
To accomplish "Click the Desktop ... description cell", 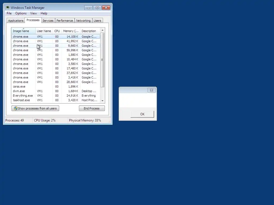I will tap(89, 91).
